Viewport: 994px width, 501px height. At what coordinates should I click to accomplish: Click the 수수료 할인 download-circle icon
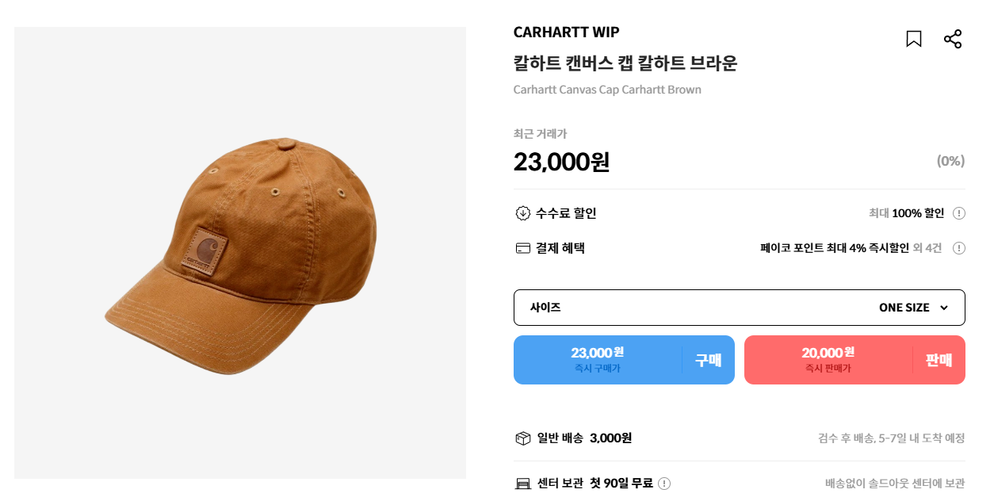tap(522, 213)
